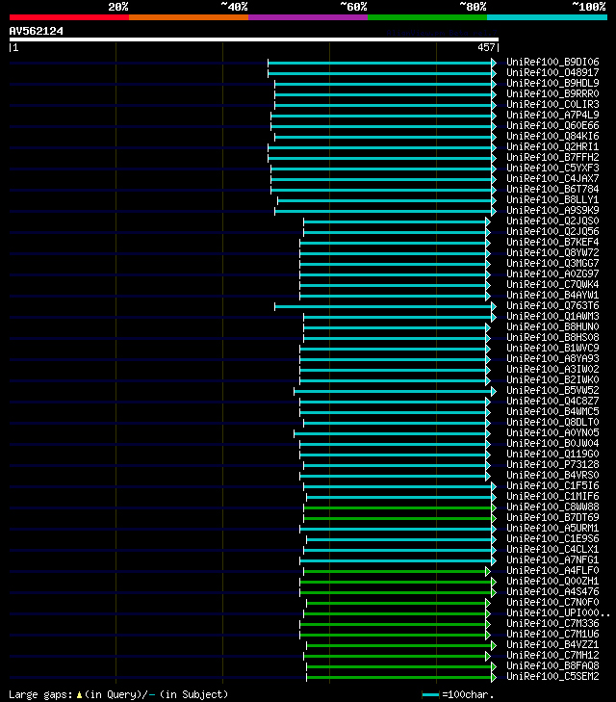Viewport: 616px width, 702px height.
Task: Select label UniRef100_Q8YW72
Action: [x=552, y=252]
